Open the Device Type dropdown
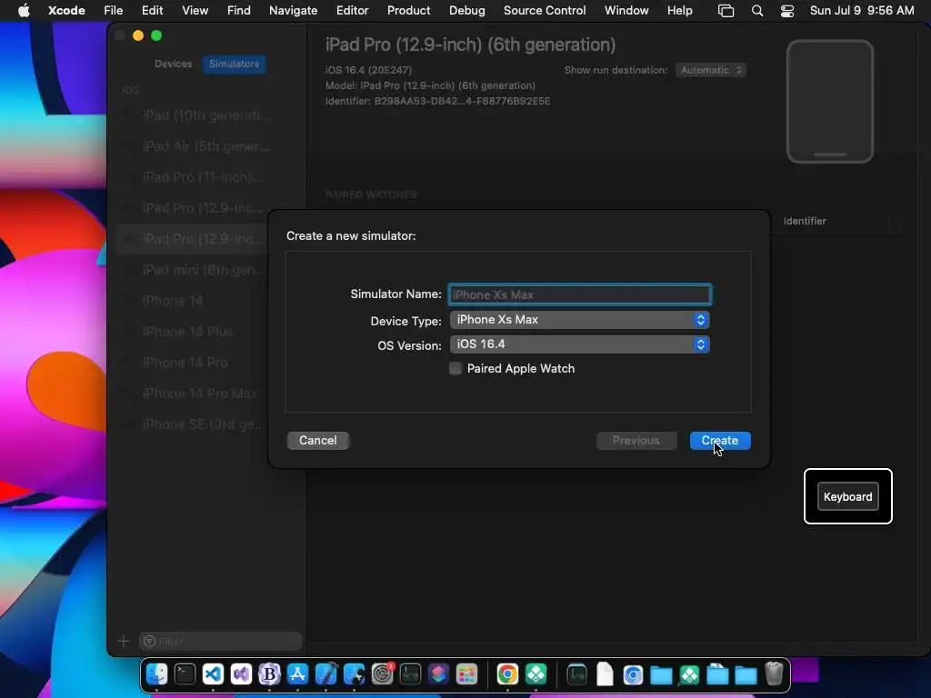 [x=579, y=320]
